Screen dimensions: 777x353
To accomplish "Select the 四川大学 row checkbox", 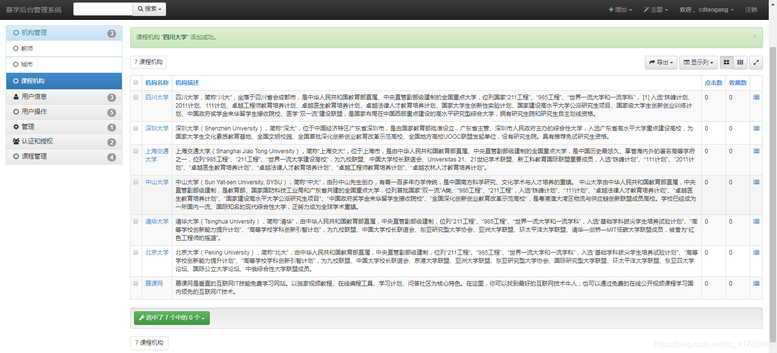I will (136, 97).
